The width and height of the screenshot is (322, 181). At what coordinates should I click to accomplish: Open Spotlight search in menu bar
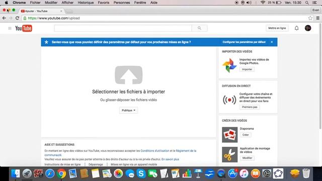point(307,3)
